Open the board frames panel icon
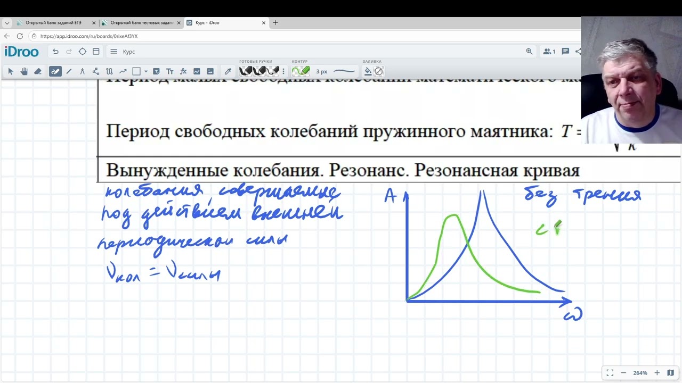This screenshot has height=383, width=682. click(96, 52)
